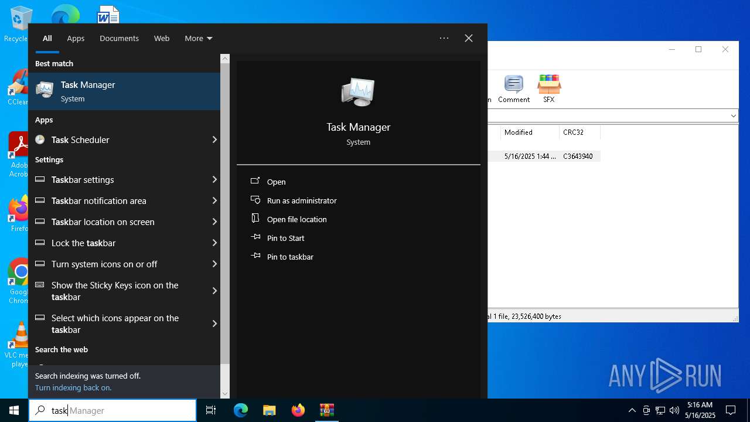Image resolution: width=750 pixels, height=422 pixels.
Task: Click the Taskbar notification area icon
Action: tap(40, 200)
